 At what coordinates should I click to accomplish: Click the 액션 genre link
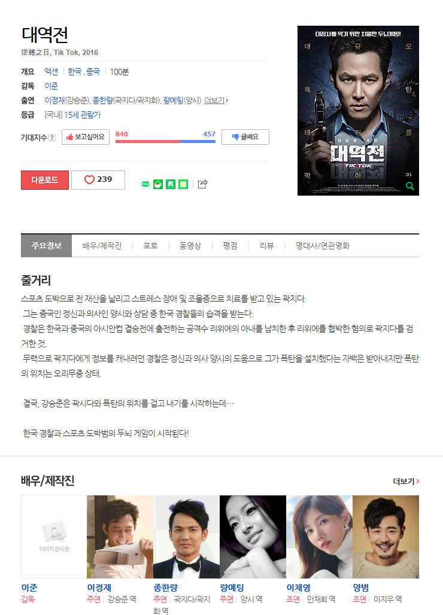pos(51,71)
